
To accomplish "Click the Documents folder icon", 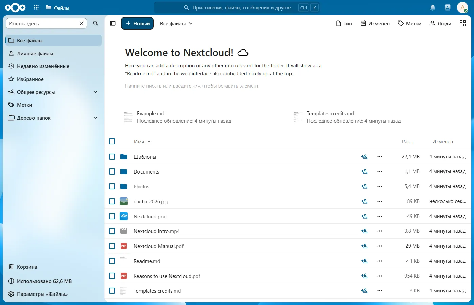I will tap(124, 171).
